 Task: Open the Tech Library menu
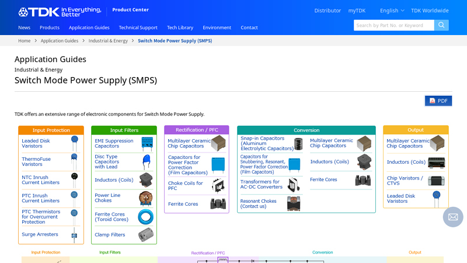click(x=180, y=27)
